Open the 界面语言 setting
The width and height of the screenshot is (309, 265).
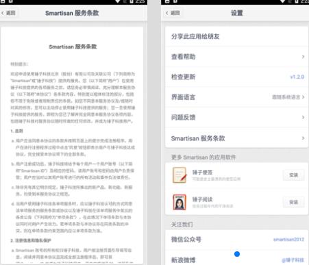(236, 97)
